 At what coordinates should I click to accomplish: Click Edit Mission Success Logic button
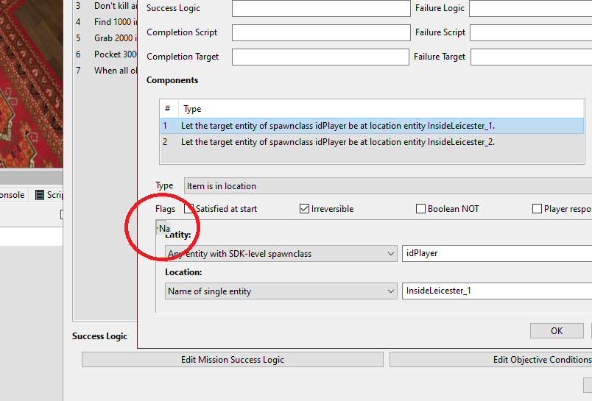tap(232, 360)
